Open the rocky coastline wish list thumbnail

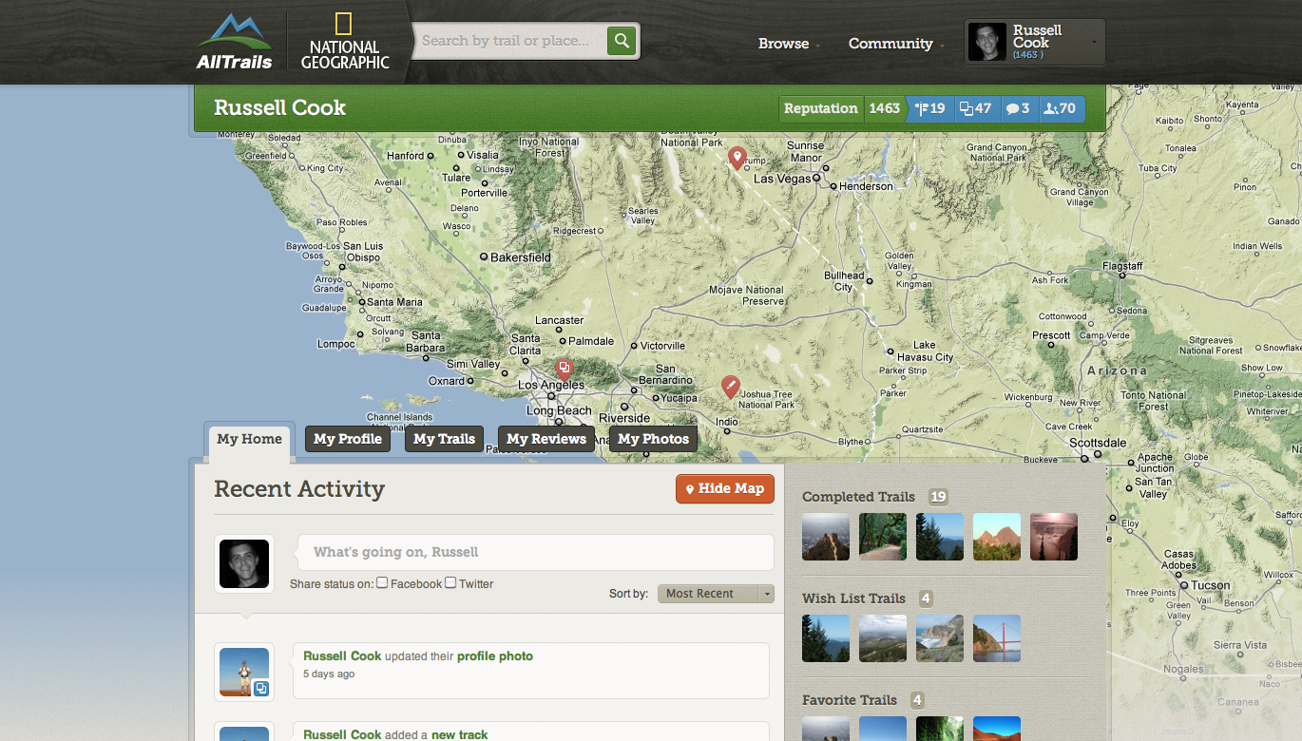940,638
